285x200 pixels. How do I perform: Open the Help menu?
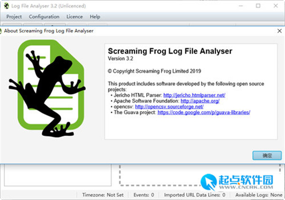(95, 17)
